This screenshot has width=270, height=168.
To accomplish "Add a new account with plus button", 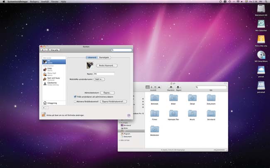I will tap(44, 108).
